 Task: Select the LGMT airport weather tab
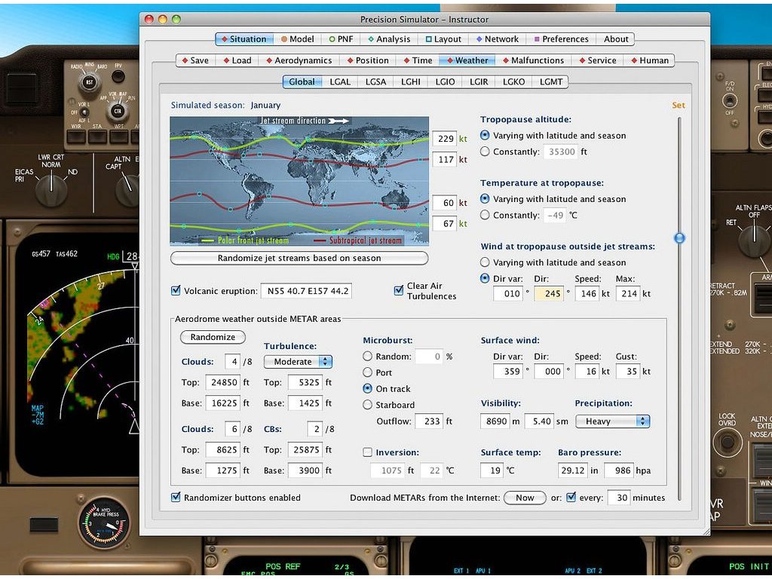click(x=551, y=81)
